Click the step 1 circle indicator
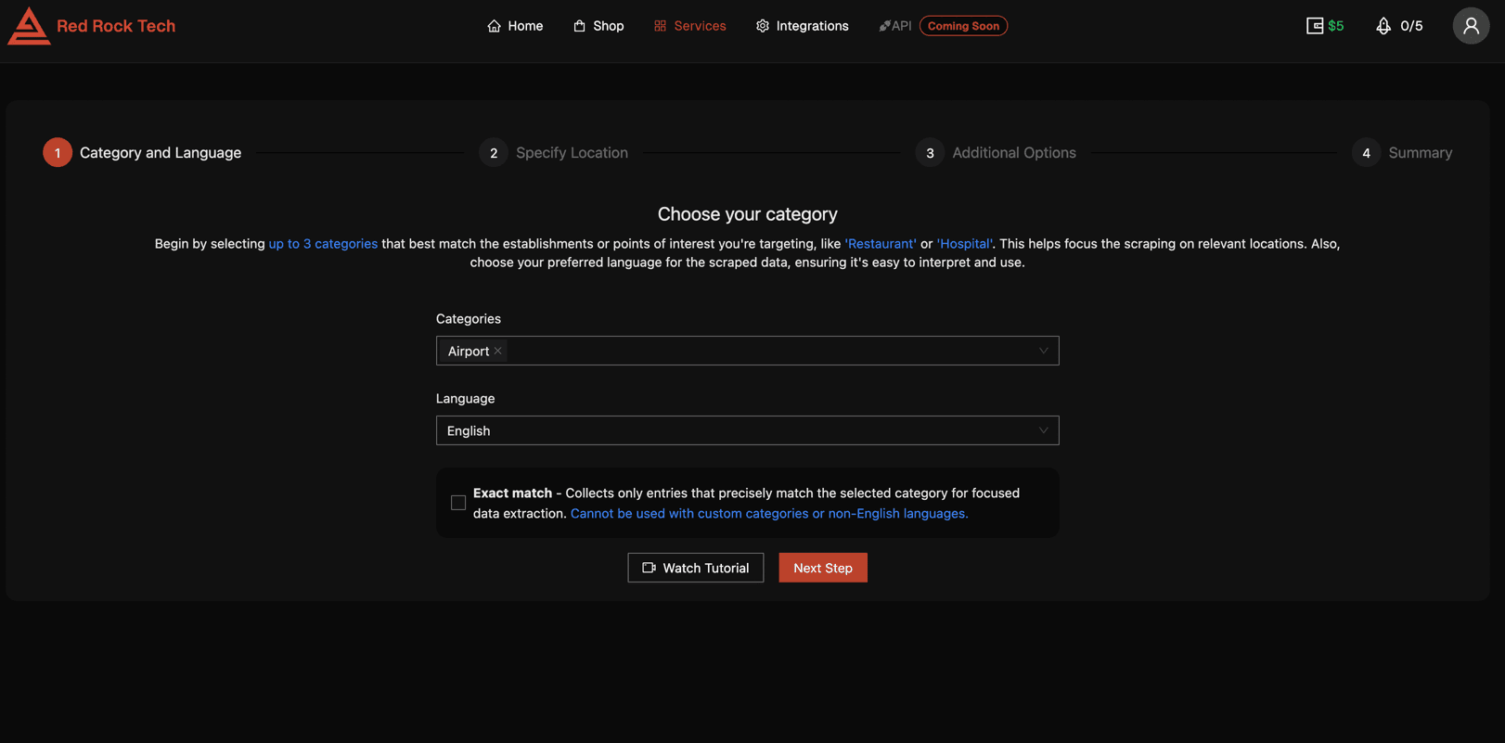This screenshot has width=1505, height=743. [x=58, y=153]
